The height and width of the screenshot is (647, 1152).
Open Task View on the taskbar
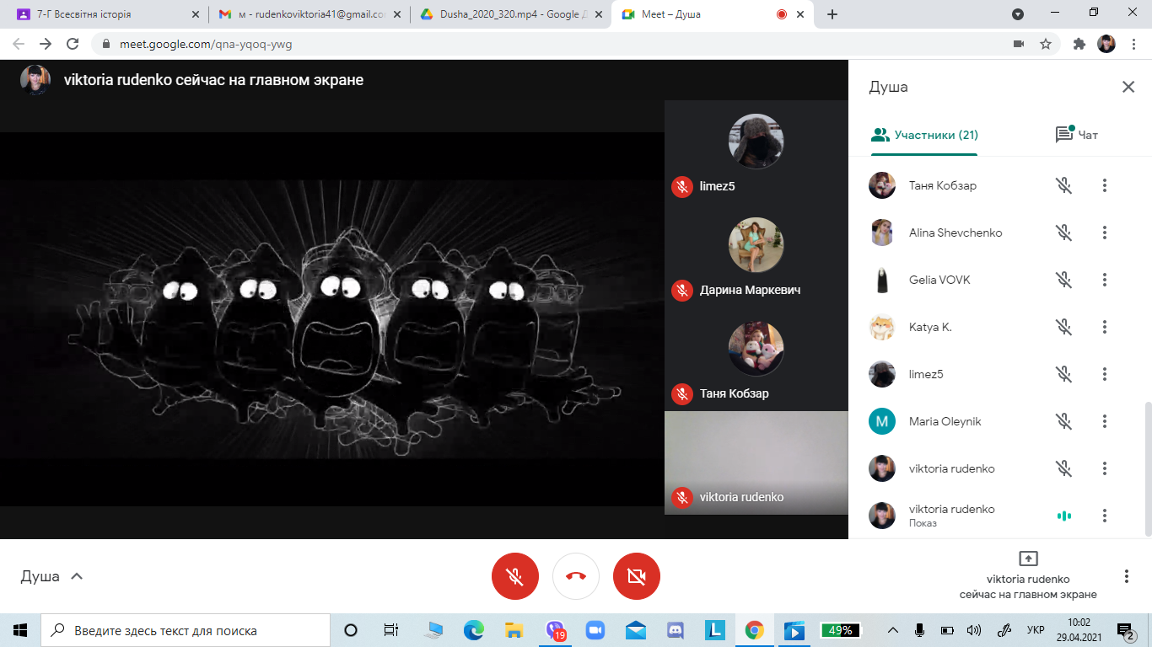[391, 630]
